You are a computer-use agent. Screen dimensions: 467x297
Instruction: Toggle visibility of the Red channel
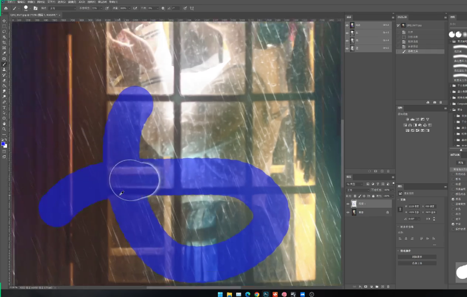[347, 33]
